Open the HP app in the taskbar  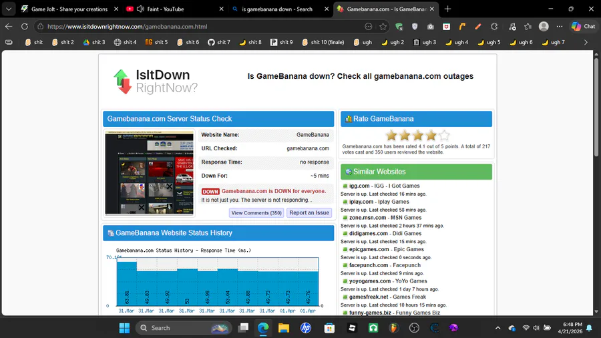305,328
